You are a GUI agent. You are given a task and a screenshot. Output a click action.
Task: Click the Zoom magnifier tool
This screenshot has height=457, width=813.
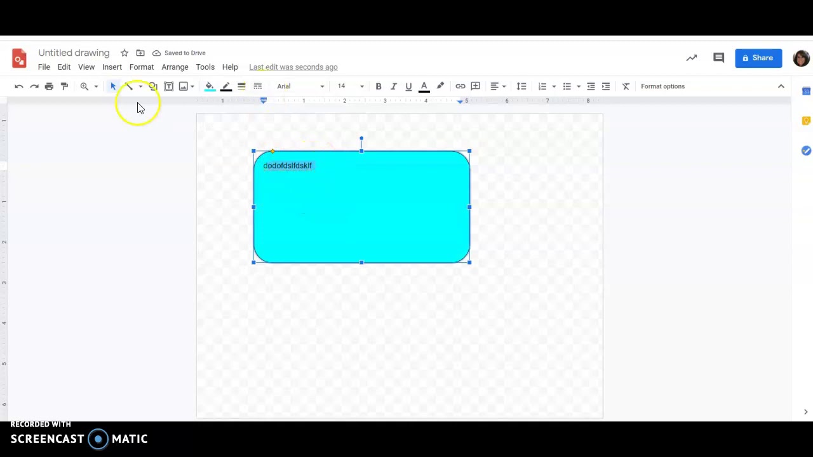tap(84, 86)
